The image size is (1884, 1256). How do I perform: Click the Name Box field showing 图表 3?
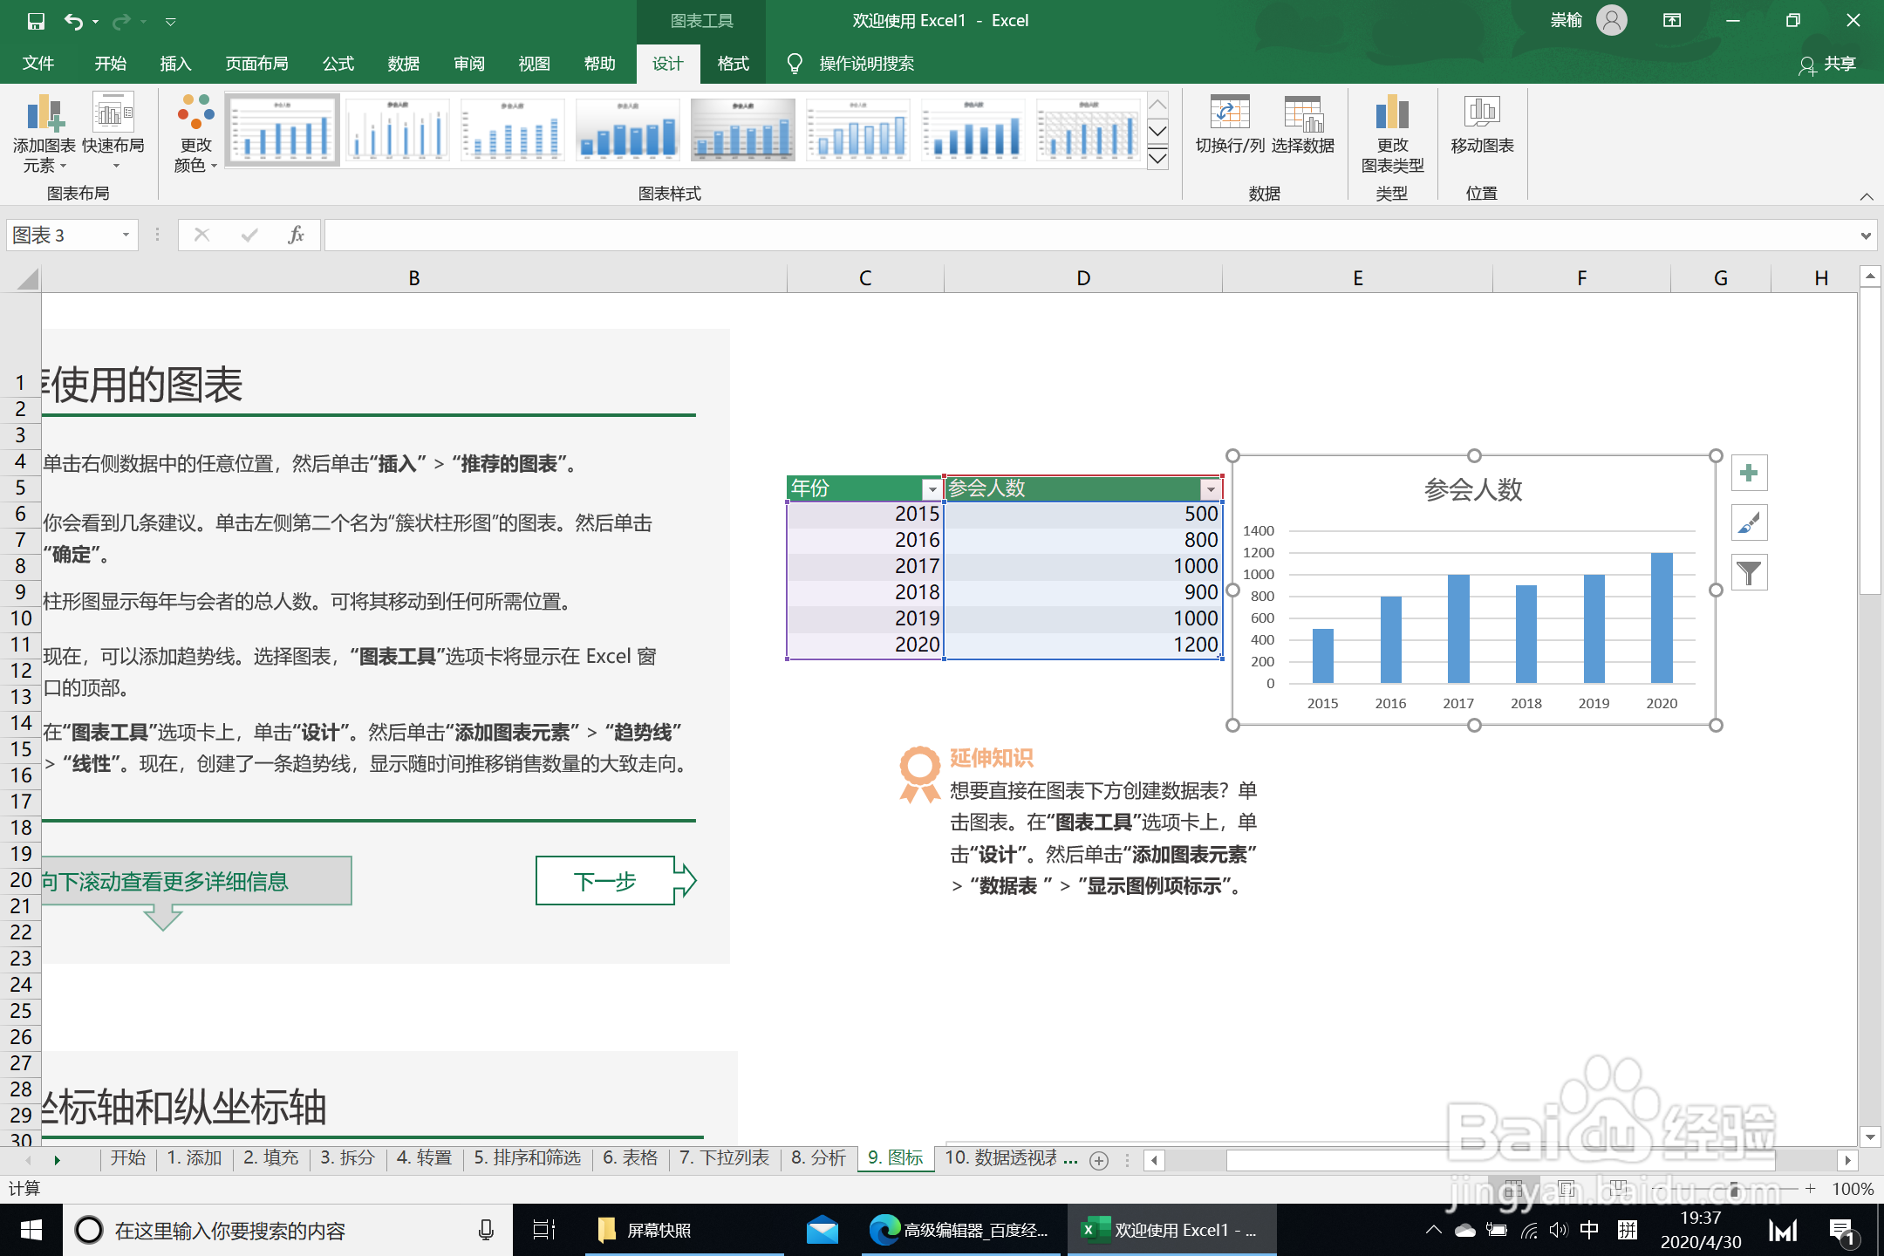click(x=62, y=235)
